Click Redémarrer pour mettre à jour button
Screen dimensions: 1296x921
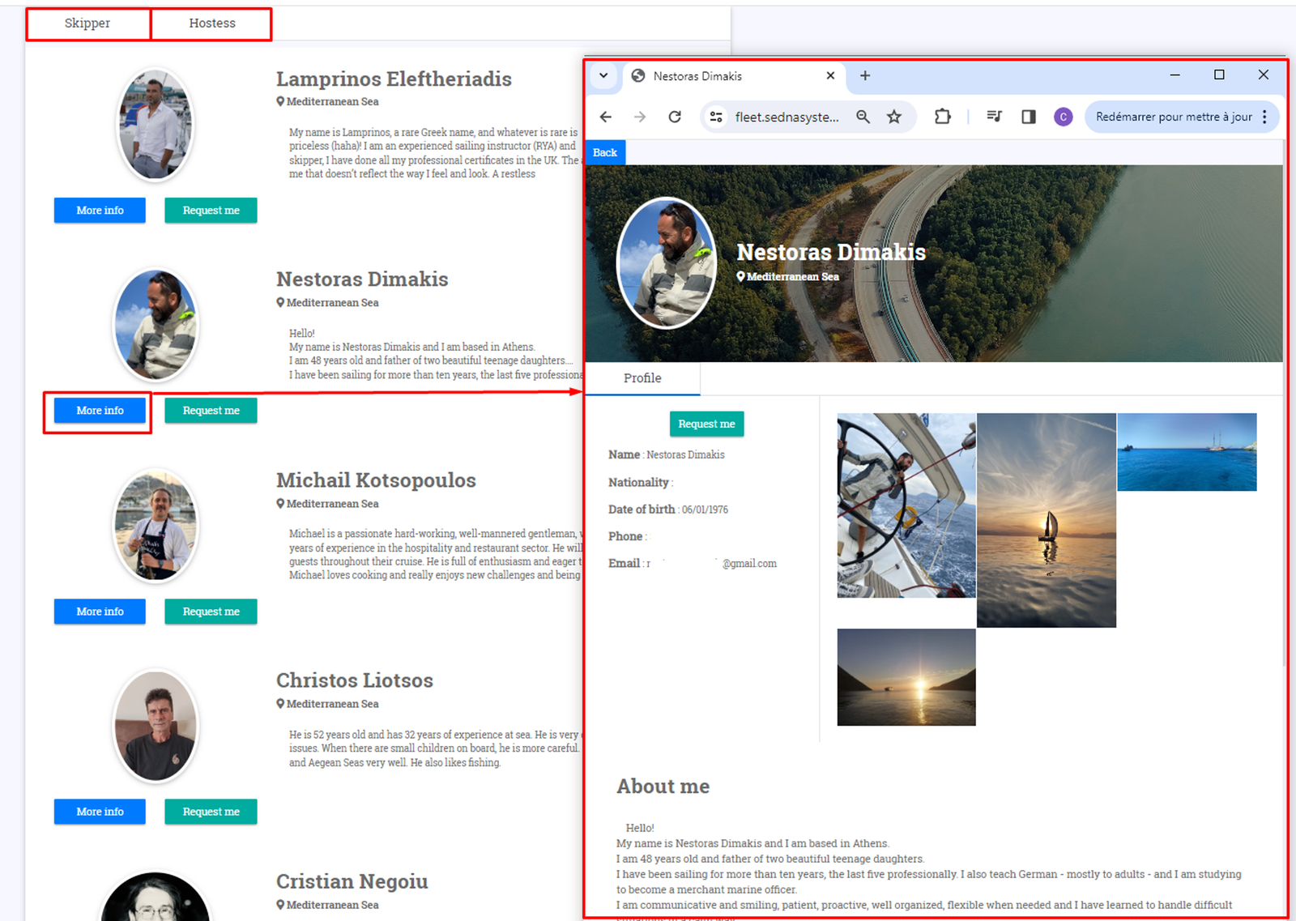(1174, 117)
